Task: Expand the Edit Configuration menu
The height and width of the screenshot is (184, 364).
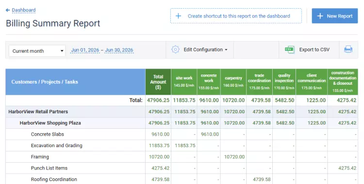Action: click(x=205, y=49)
